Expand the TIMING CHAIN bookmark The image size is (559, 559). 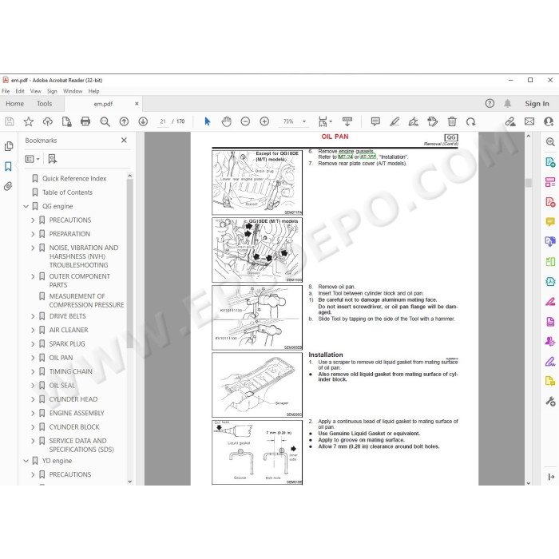pos(33,371)
